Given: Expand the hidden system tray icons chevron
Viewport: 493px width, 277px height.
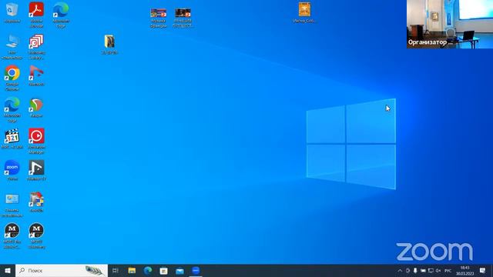Looking at the screenshot, I should coord(400,270).
